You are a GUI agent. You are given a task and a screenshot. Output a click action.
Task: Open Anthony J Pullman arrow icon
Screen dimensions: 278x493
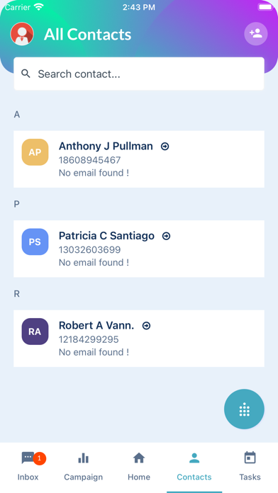click(x=165, y=147)
